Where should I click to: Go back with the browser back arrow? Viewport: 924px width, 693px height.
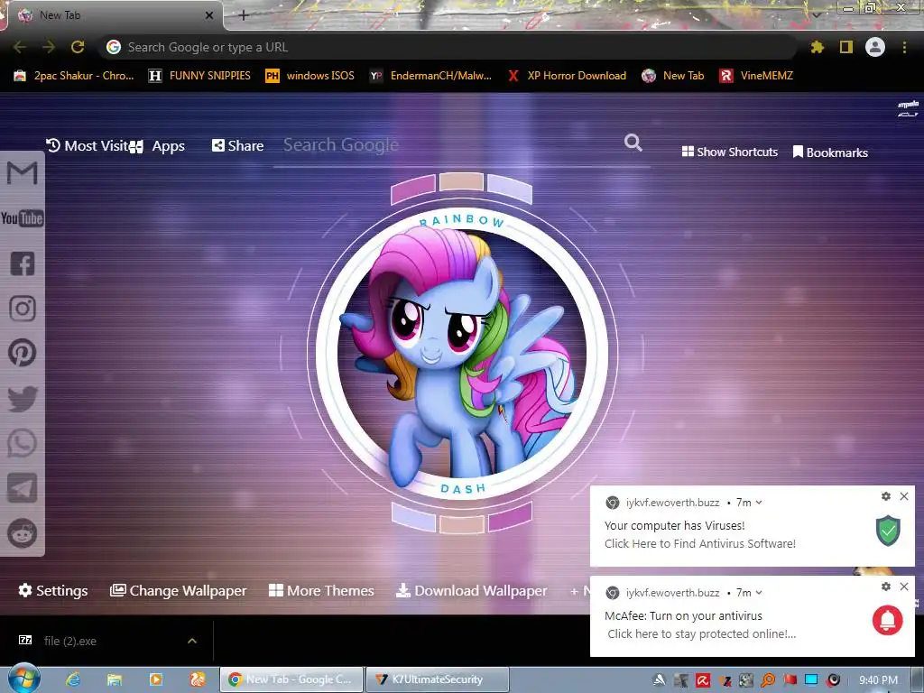coord(20,47)
